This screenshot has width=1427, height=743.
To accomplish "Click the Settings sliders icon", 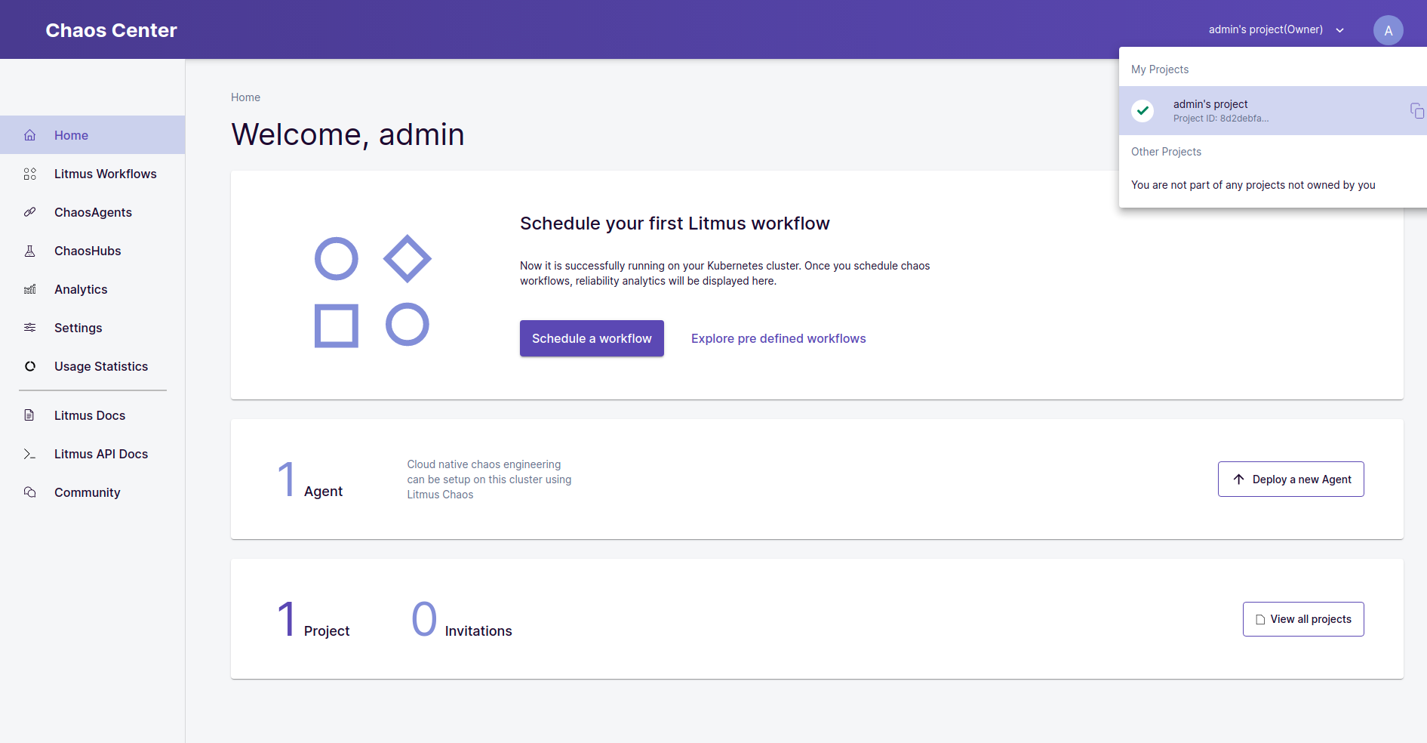I will (30, 328).
